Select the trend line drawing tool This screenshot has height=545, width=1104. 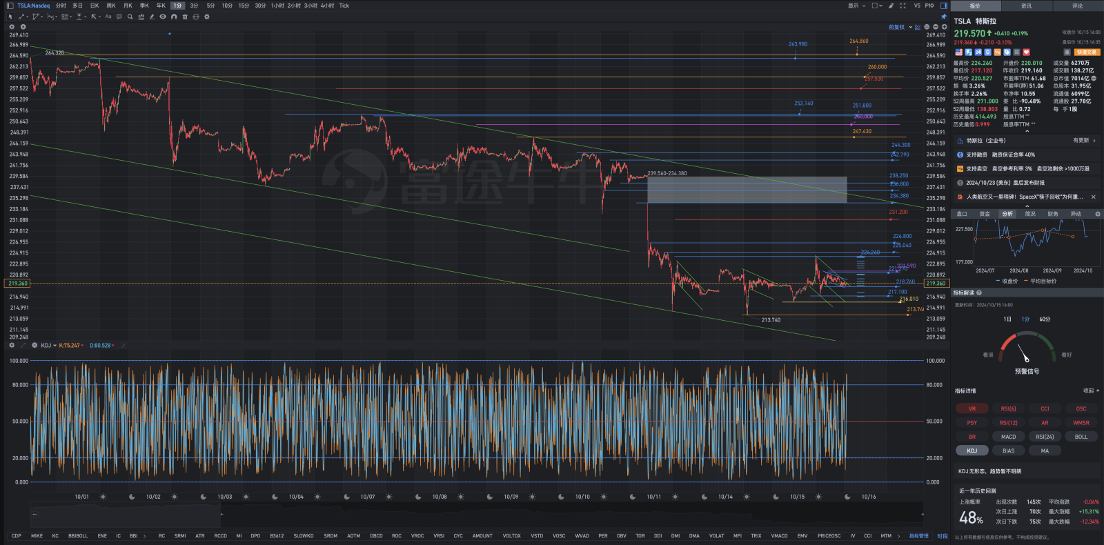(x=21, y=17)
